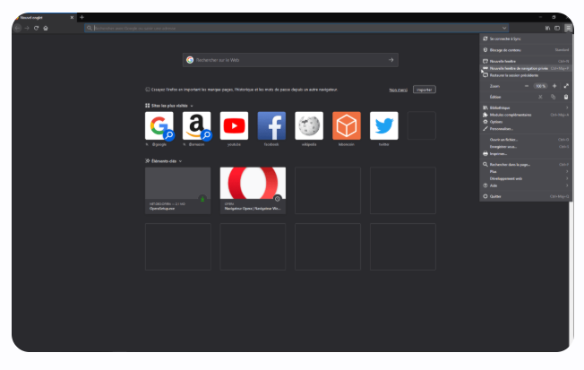Open Options from menu
This screenshot has width=584, height=370.
[526, 122]
